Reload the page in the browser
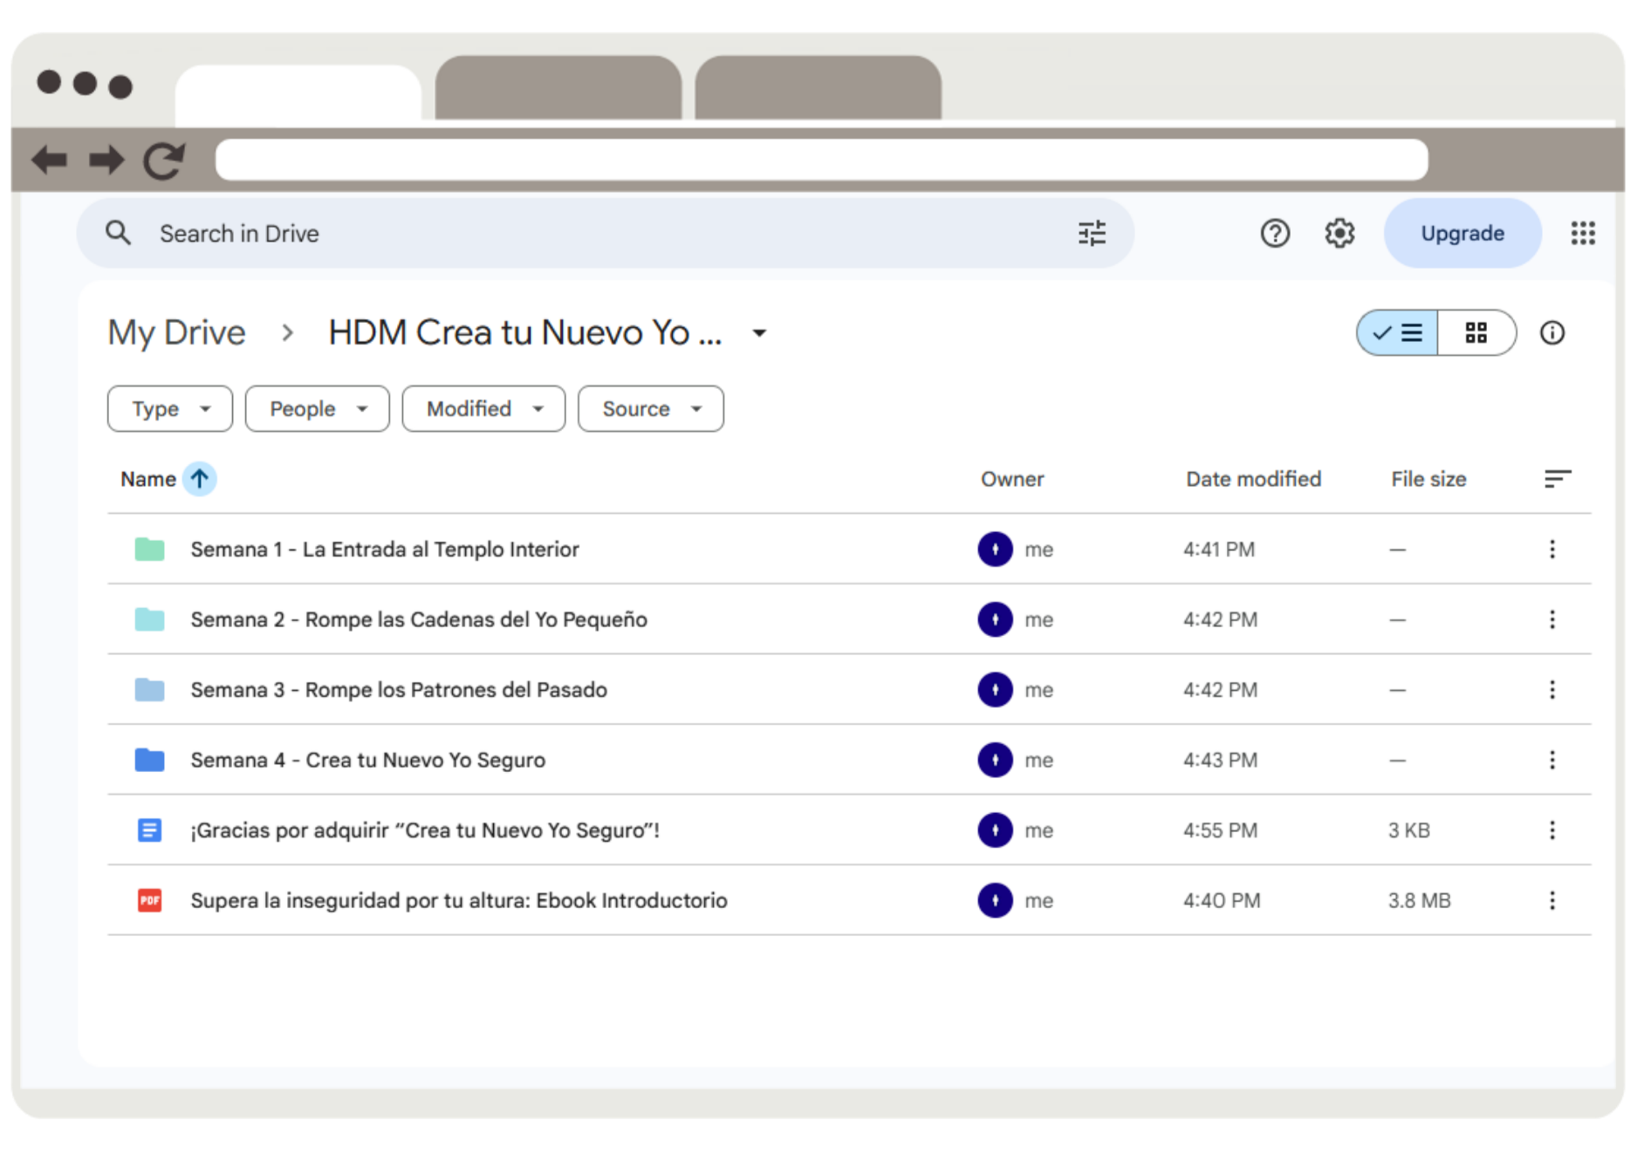This screenshot has width=1637, height=1155. (164, 160)
